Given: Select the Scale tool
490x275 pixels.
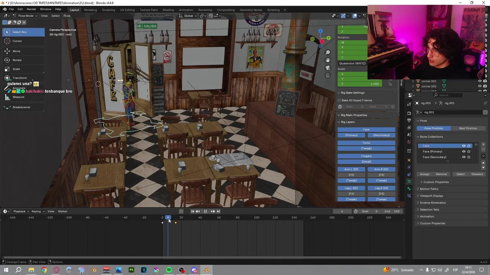Looking at the screenshot, I should (x=23, y=69).
